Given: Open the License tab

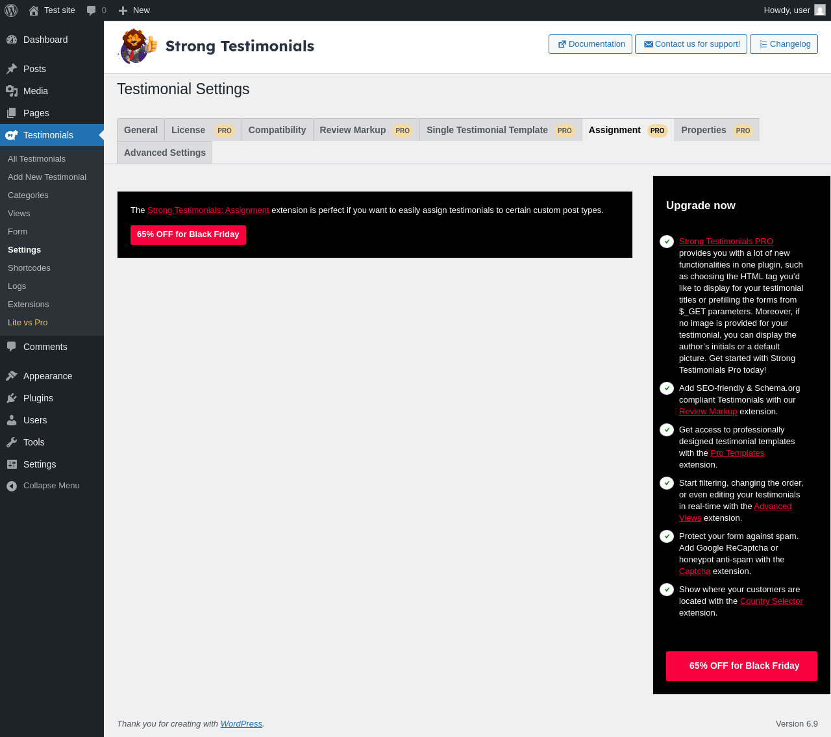Looking at the screenshot, I should coord(203,130).
